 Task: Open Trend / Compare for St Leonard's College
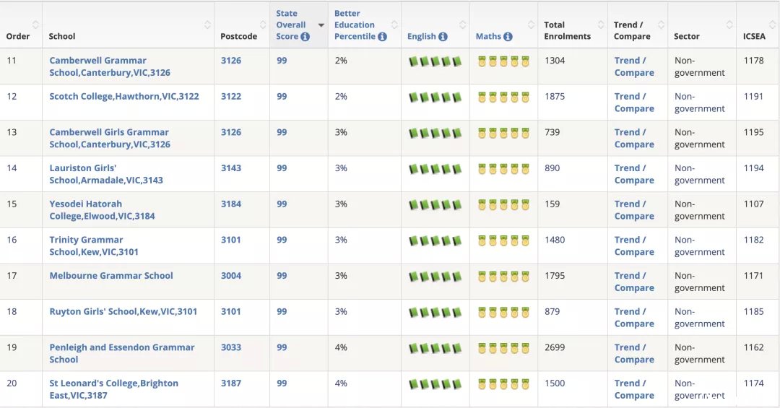click(634, 389)
